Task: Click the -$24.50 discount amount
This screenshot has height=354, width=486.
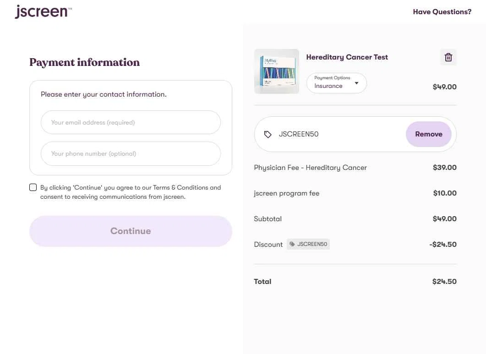Action: 443,245
